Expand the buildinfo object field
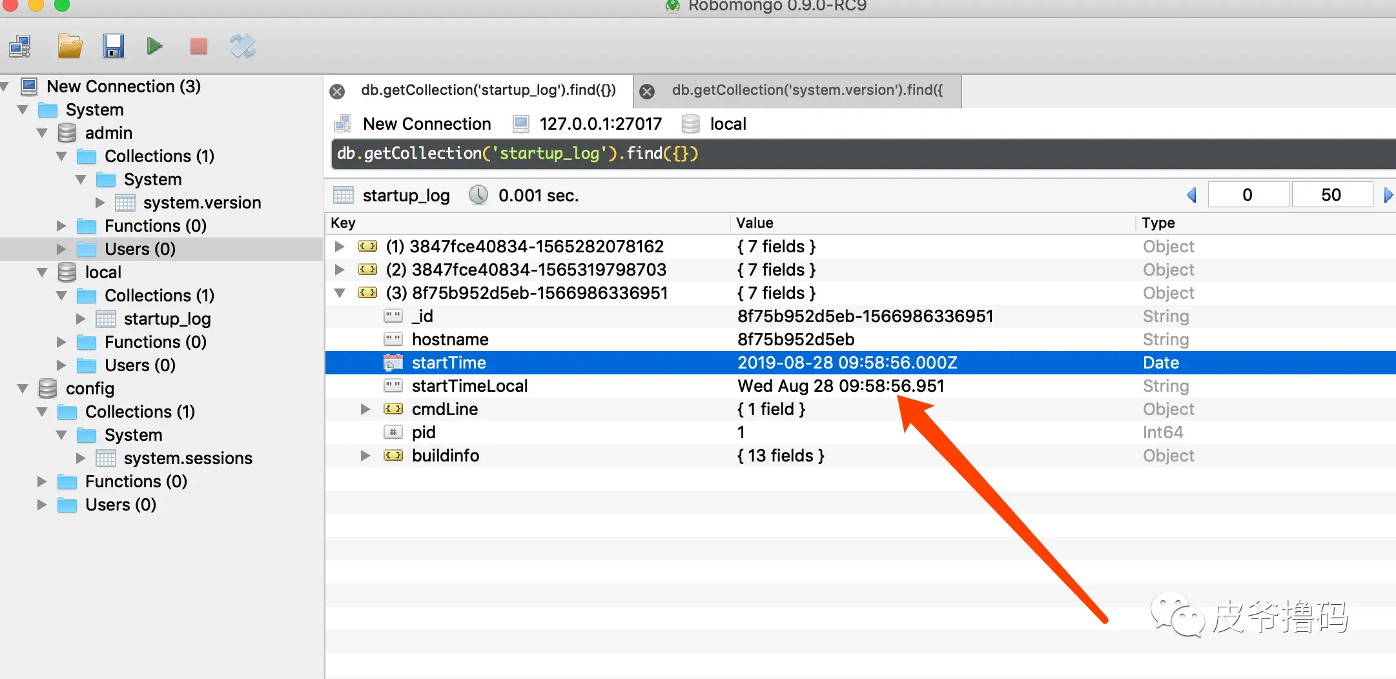 [x=365, y=456]
